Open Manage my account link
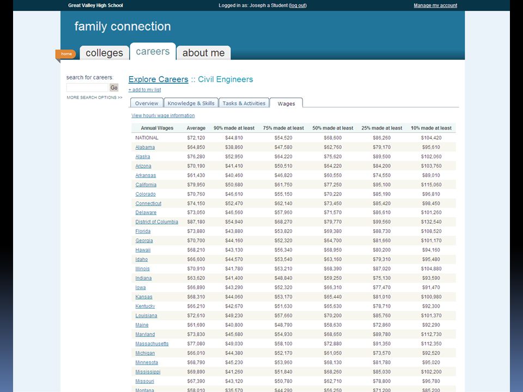523x392 pixels. tap(435, 5)
